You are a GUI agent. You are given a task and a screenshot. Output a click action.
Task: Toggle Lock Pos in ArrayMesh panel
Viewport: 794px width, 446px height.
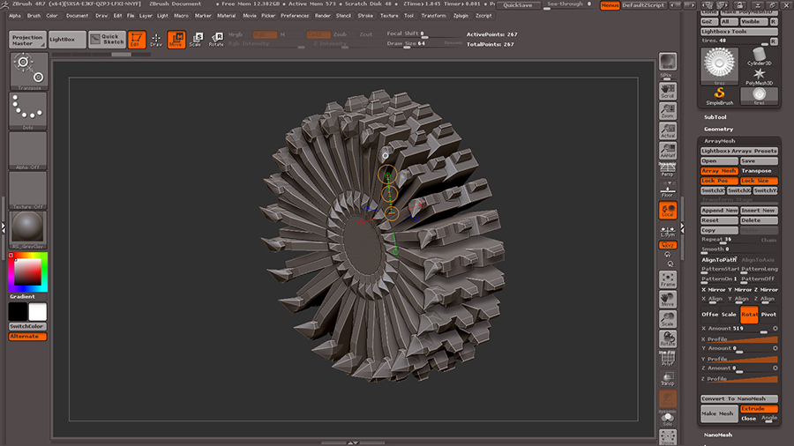(x=719, y=181)
